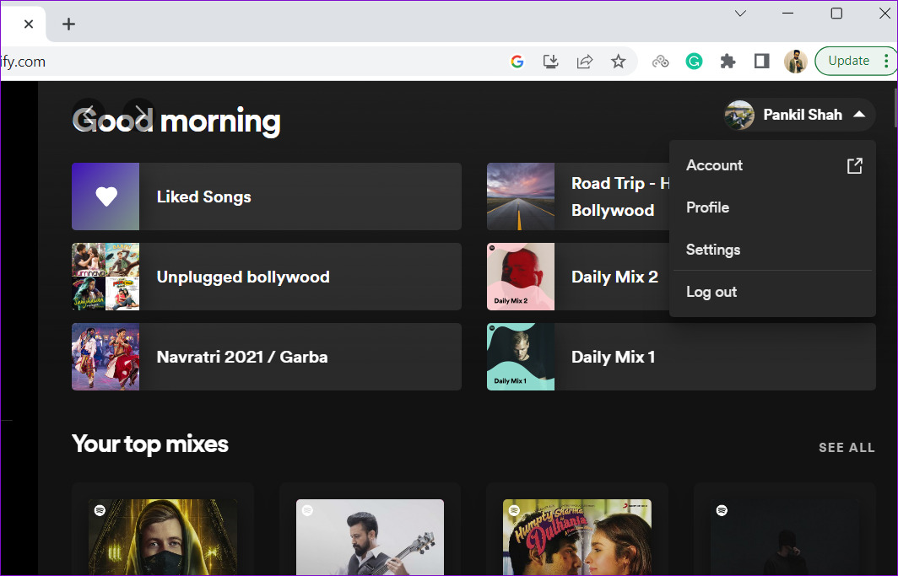Viewport: 898px width, 576px height.
Task: Open the tab search chevron
Action: [x=740, y=13]
